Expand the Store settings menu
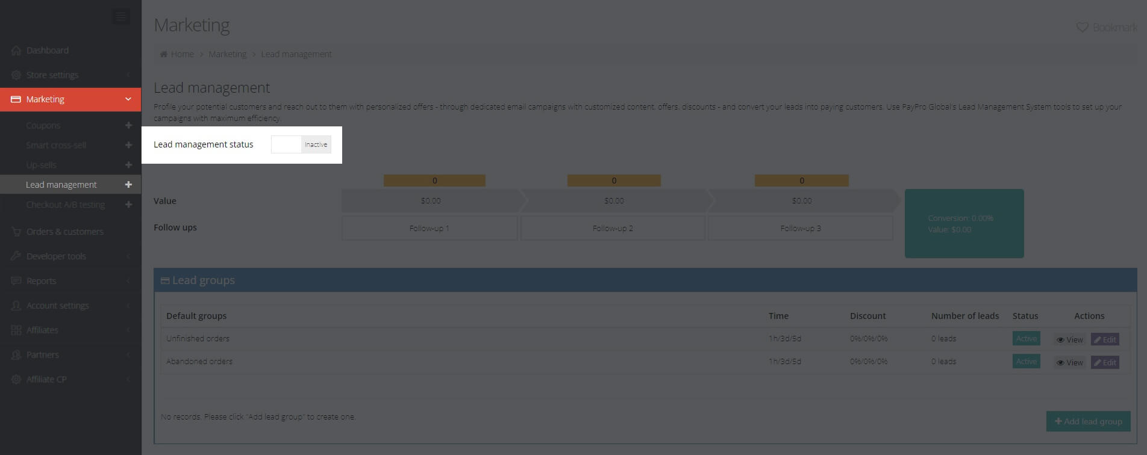This screenshot has height=455, width=1147. tap(52, 75)
